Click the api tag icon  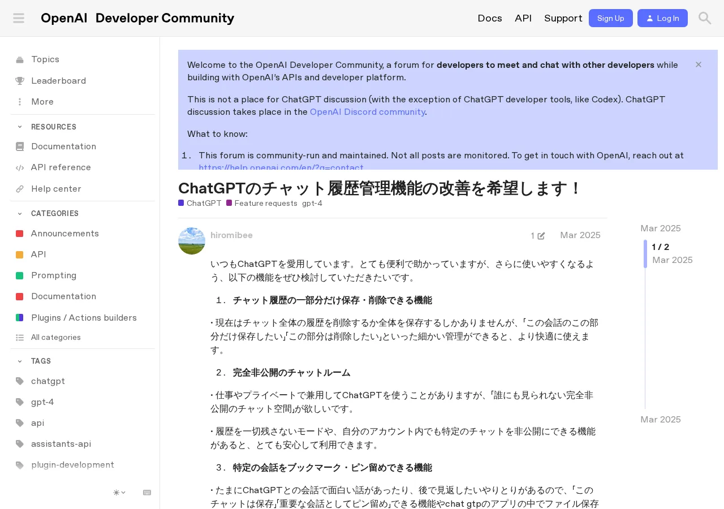coord(20,423)
